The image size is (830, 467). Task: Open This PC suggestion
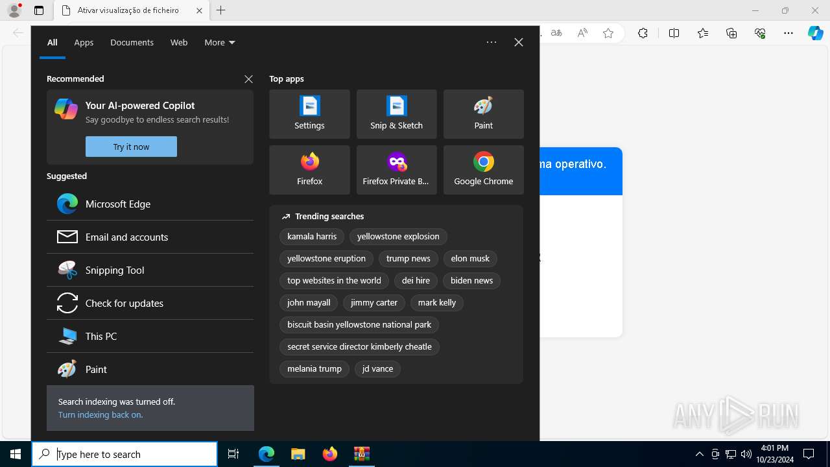150,336
